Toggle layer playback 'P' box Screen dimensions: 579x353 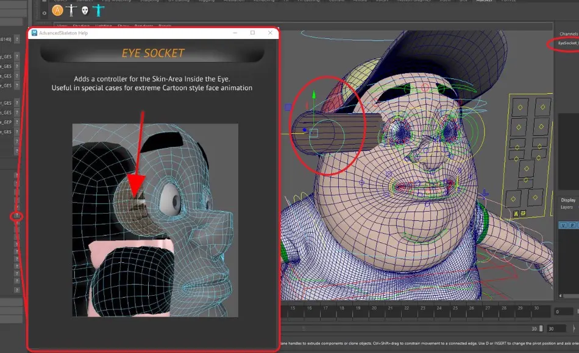coord(572,225)
